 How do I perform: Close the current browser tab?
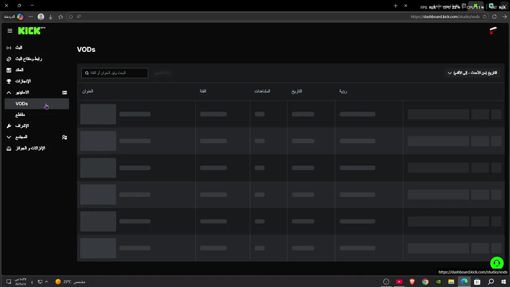[406, 6]
